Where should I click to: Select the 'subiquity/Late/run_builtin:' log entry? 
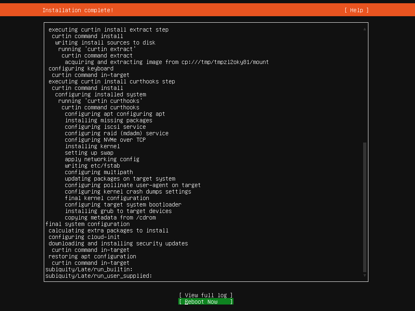point(89,269)
